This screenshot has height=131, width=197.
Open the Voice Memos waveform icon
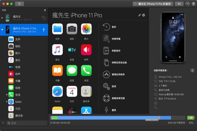(x=72, y=110)
